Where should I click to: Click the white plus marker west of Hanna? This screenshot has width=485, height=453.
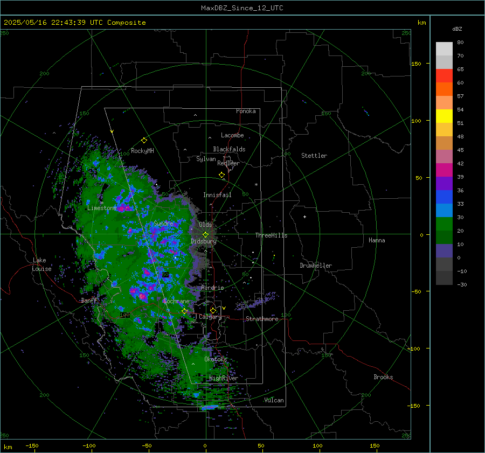304,217
